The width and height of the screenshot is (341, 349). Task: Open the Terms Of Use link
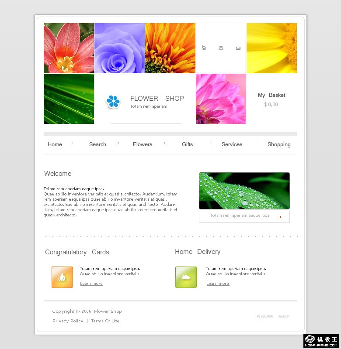click(x=106, y=321)
